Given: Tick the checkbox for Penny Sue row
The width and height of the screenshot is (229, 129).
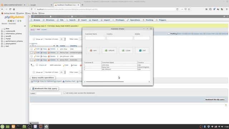Looking at the screenshot, I should [31, 53].
